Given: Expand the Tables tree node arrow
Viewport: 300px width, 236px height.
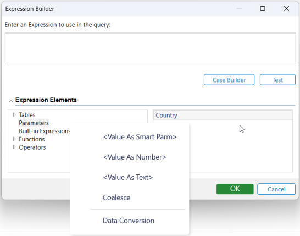Looking at the screenshot, I should (14, 114).
